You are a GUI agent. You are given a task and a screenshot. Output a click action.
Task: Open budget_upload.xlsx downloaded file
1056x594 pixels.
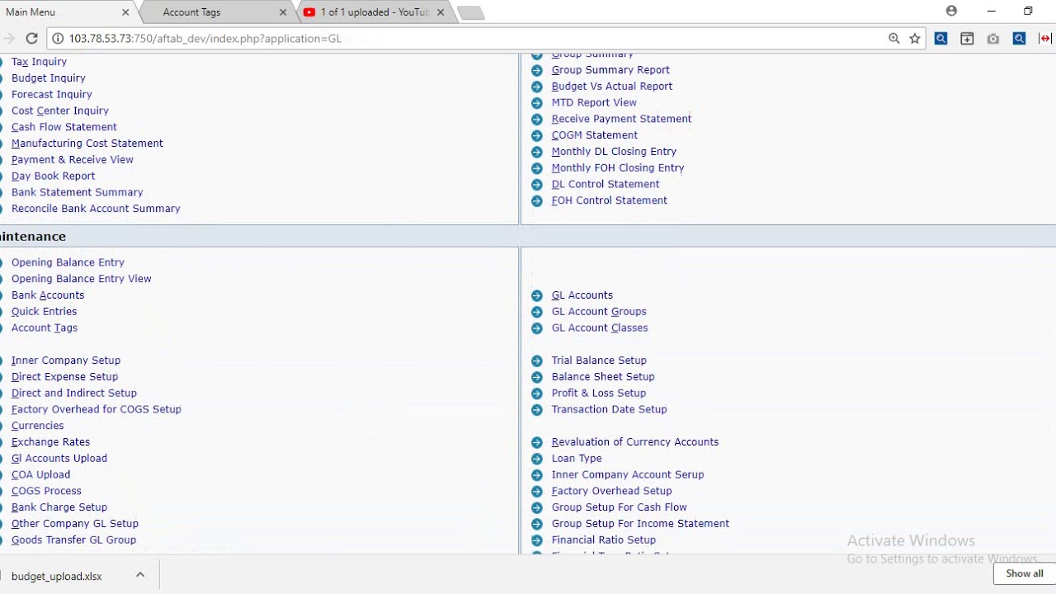tap(57, 576)
